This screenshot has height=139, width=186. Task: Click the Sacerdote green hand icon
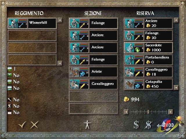pos(137,50)
